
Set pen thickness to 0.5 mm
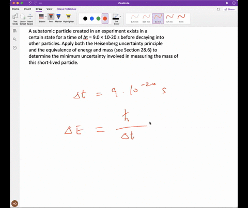click(x=158, y=19)
